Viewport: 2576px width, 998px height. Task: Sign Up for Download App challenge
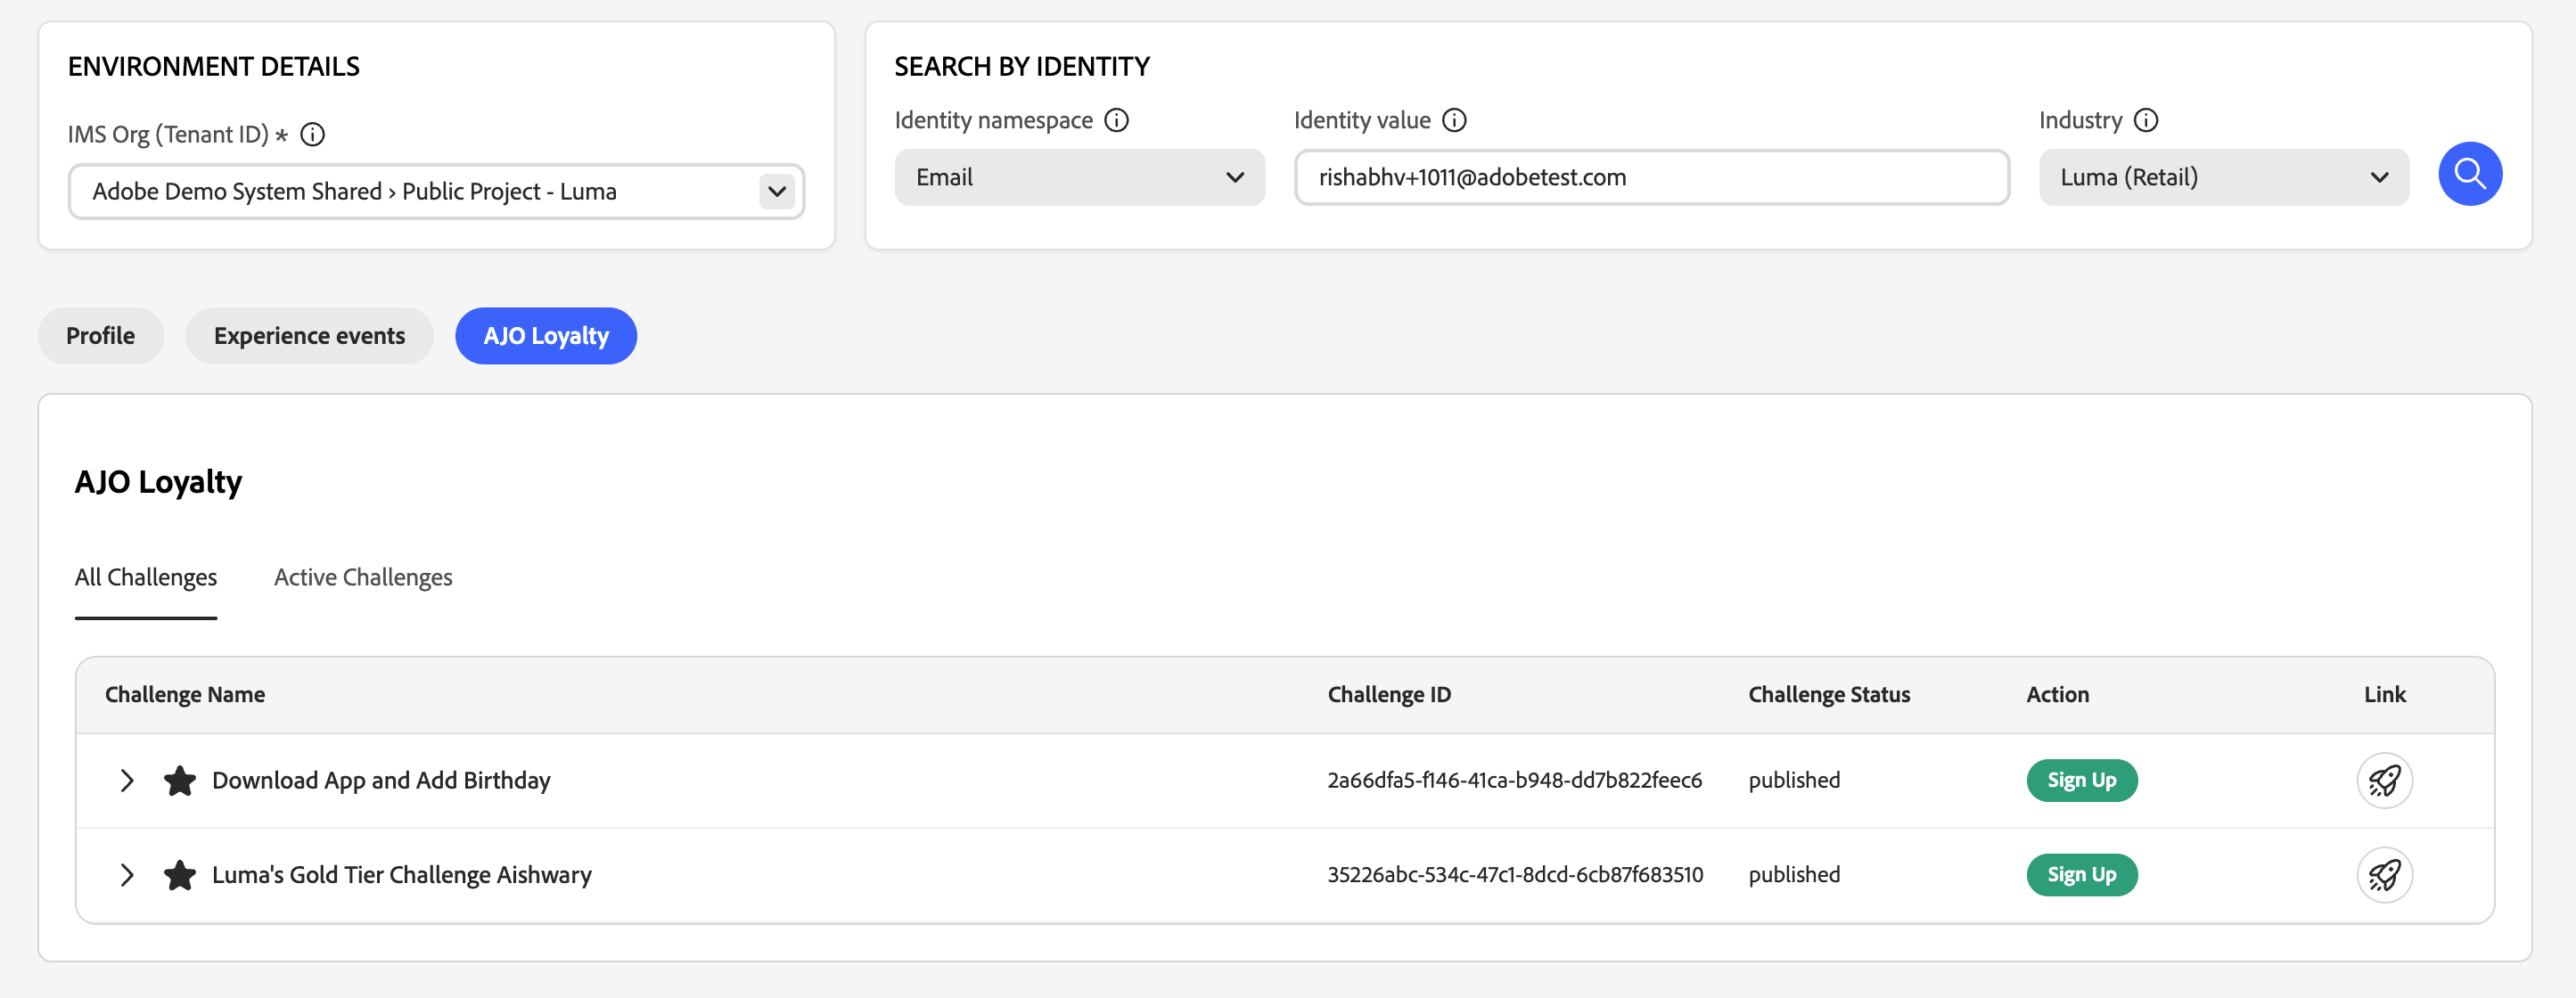[2082, 780]
